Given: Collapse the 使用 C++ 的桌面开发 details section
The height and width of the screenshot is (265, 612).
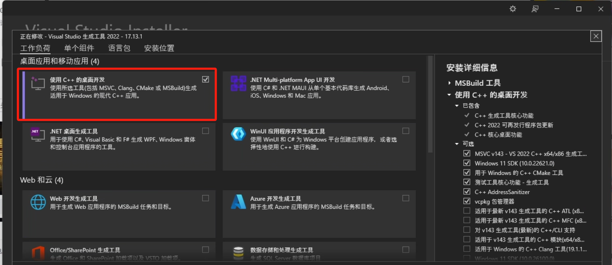Looking at the screenshot, I should tap(450, 95).
